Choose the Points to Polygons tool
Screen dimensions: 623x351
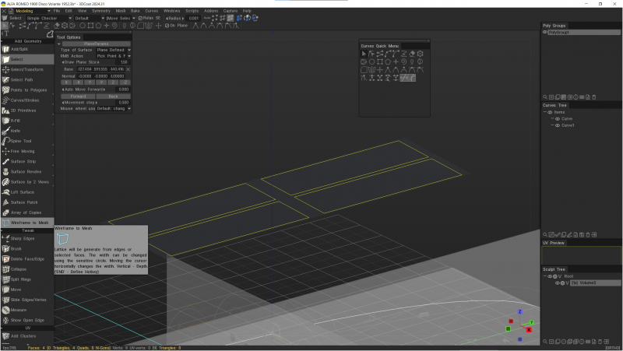tap(29, 90)
